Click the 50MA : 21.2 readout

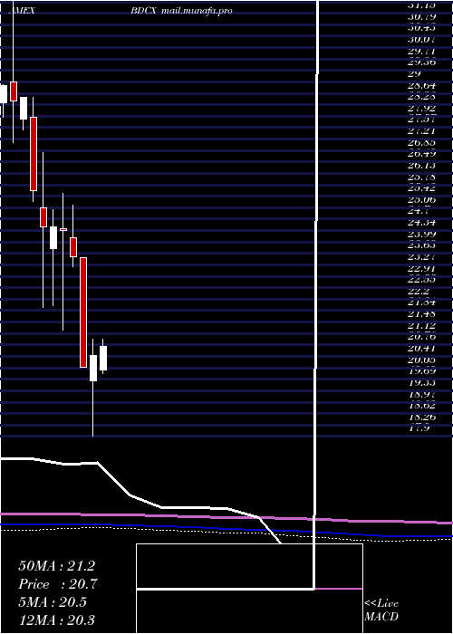click(x=56, y=566)
